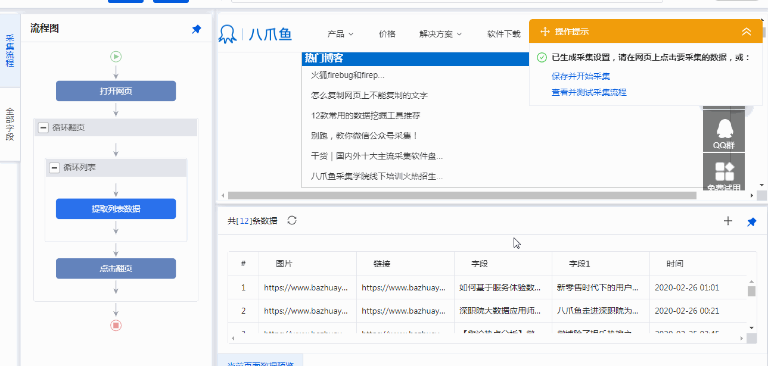
Task: Collapse the 操作提示 panel
Action: pos(746,32)
